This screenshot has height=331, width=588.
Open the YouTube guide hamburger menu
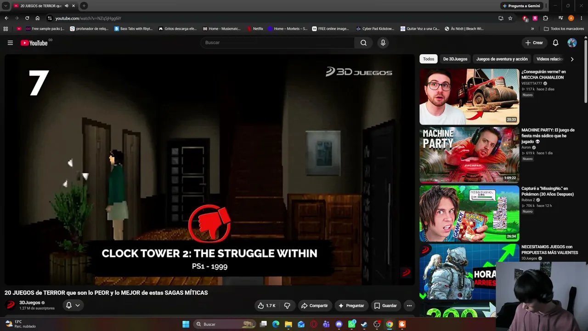point(10,43)
